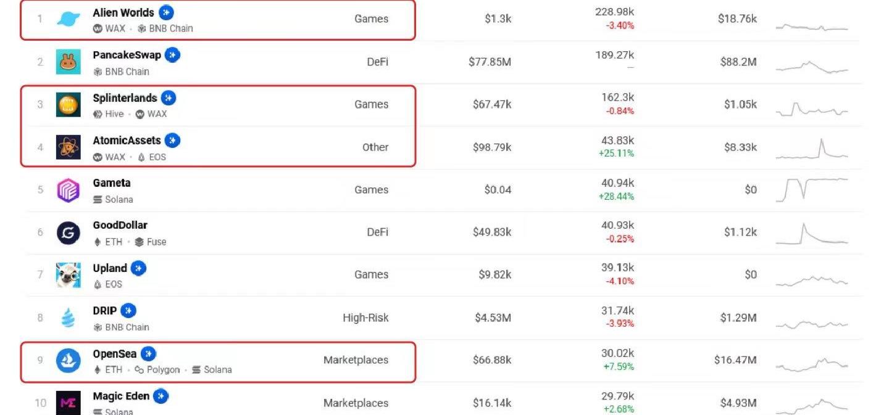Click the Upland llama icon
This screenshot has height=415, width=889.
tap(68, 275)
